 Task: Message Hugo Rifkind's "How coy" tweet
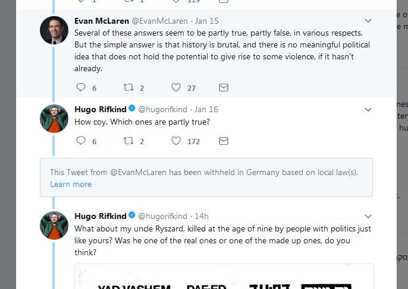(224, 141)
